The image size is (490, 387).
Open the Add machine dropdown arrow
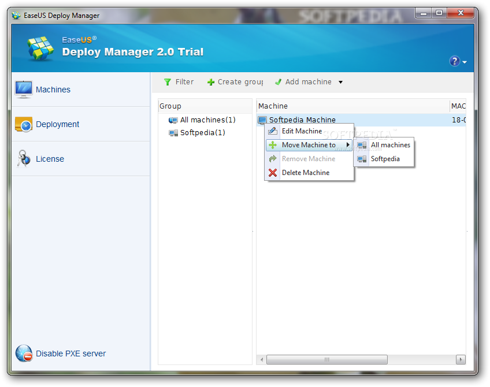click(340, 82)
